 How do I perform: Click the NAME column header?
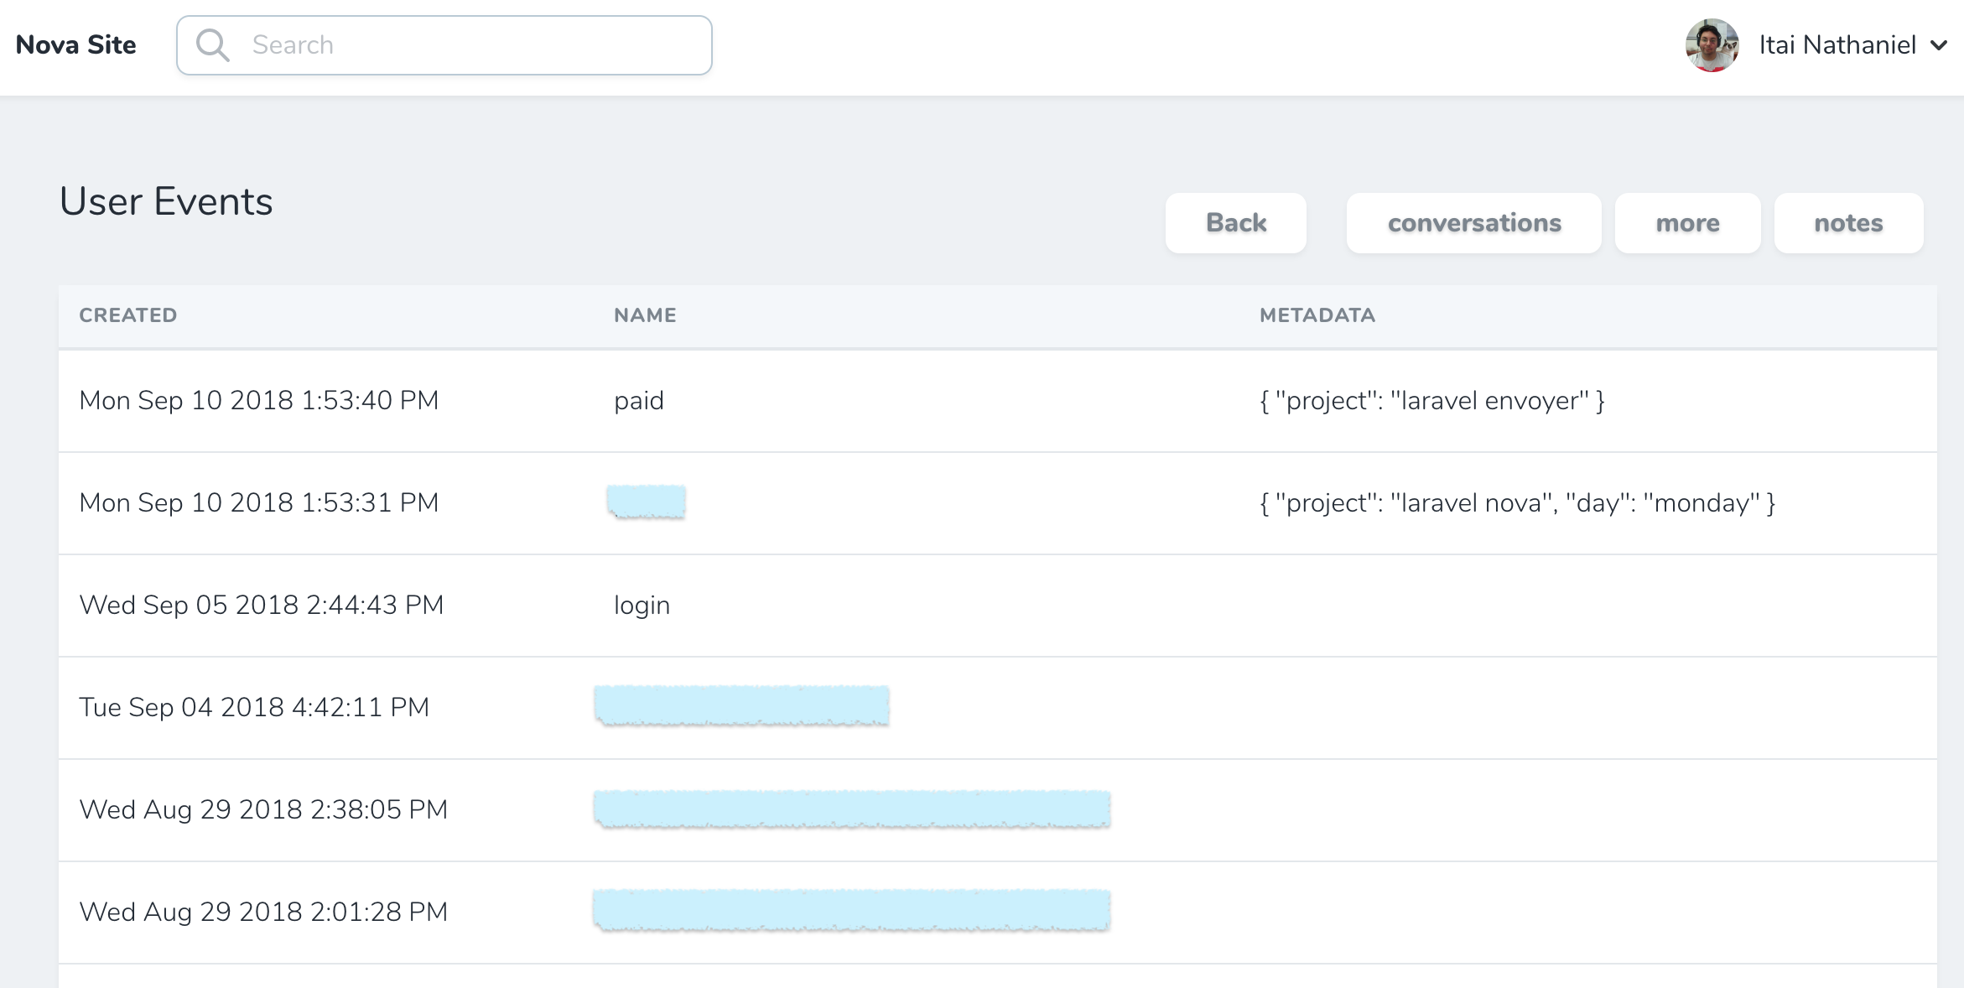pyautogui.click(x=645, y=315)
